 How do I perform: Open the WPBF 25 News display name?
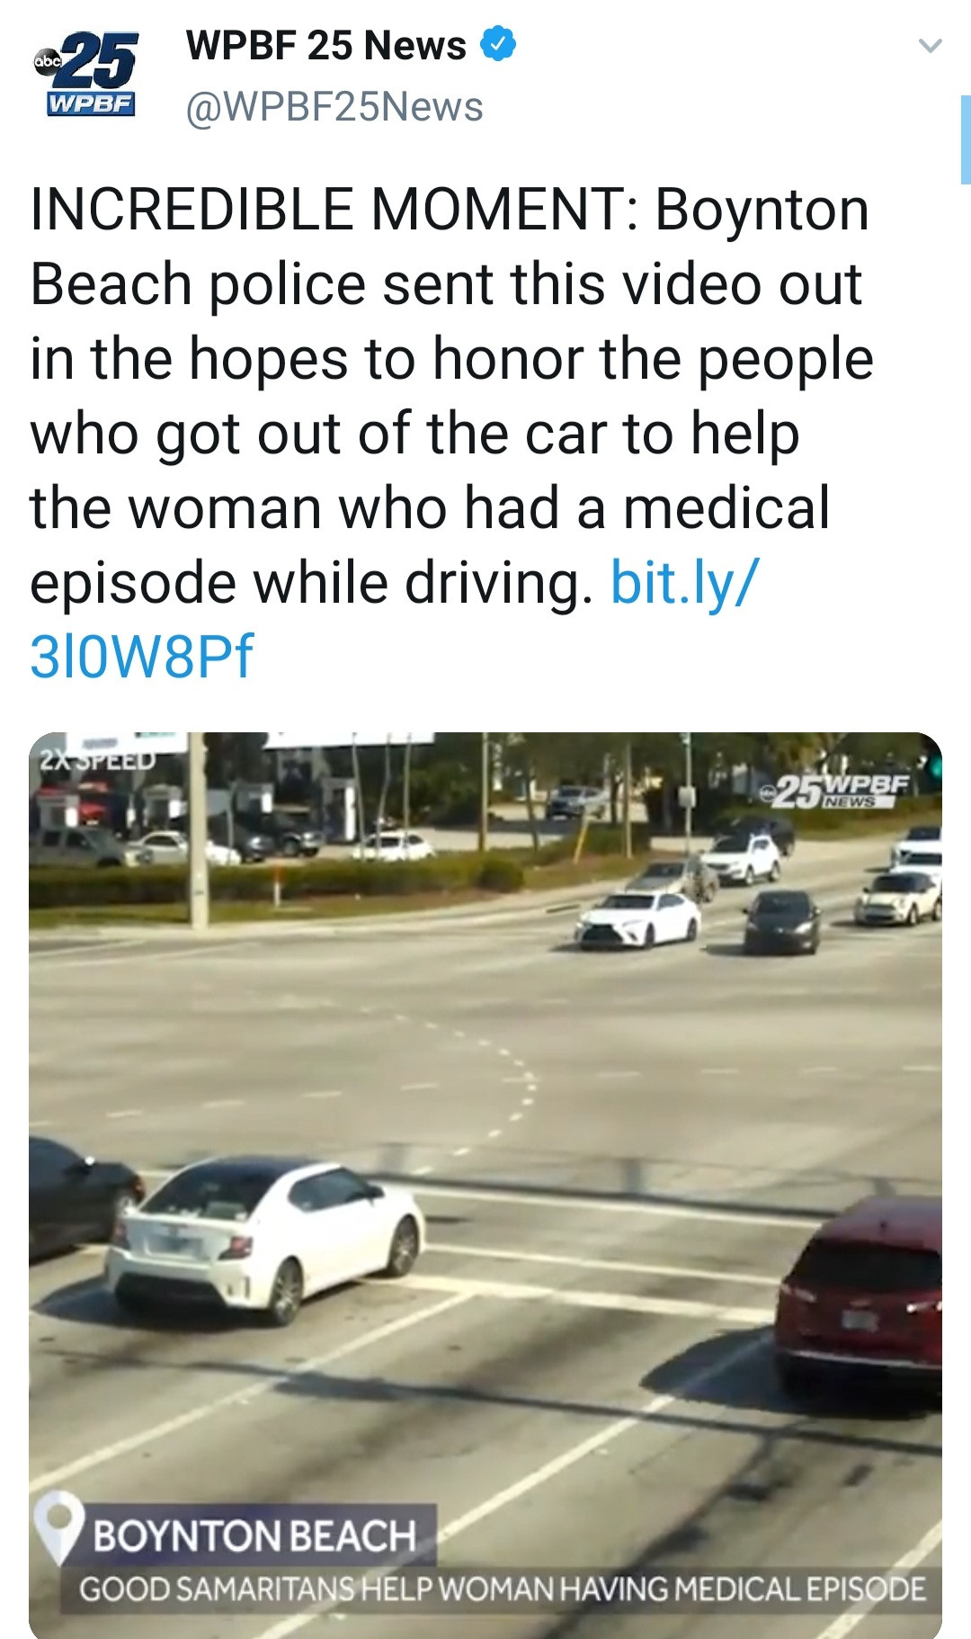[x=325, y=45]
